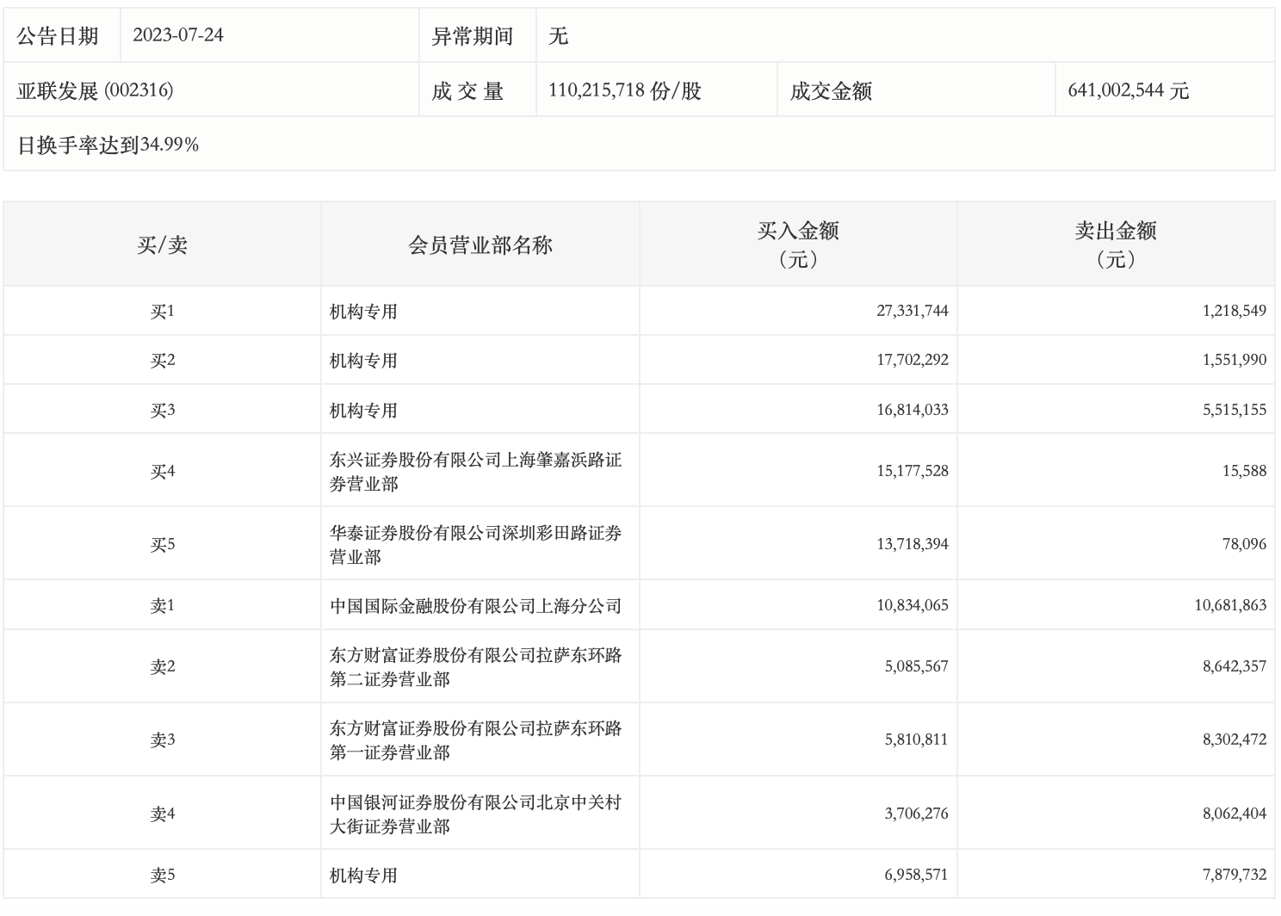The image size is (1281, 916).
Task: Click sell amount 8,062,404
Action: (1235, 814)
